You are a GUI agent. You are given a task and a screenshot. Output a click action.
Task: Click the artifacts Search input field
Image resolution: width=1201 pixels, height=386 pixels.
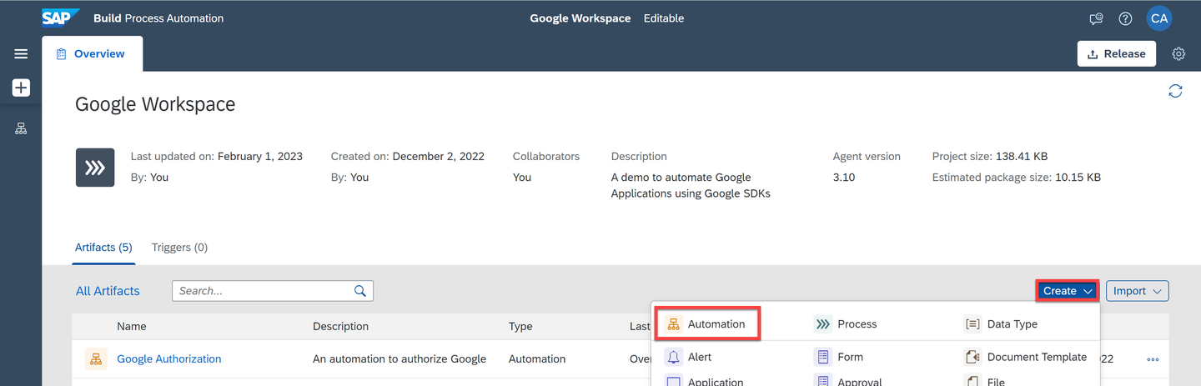tap(273, 291)
